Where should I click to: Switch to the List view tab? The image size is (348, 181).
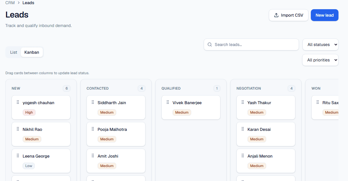[x=14, y=52]
